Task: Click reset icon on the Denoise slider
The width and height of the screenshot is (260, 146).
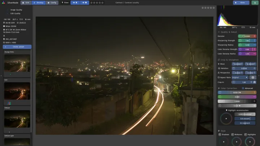Action: click(240, 36)
